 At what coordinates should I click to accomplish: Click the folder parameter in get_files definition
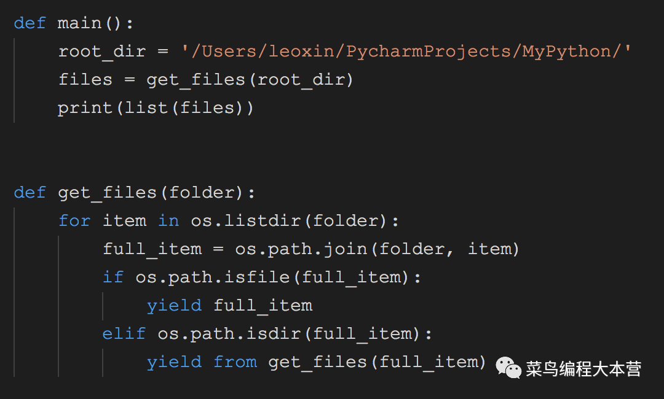(x=202, y=193)
